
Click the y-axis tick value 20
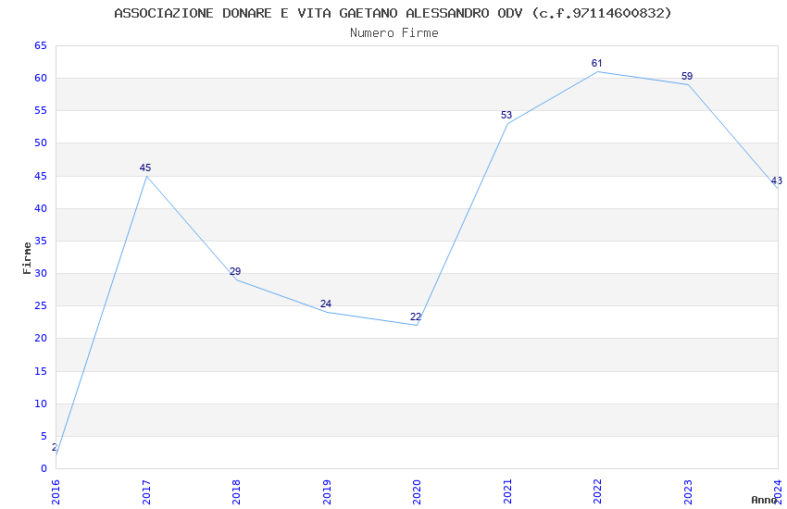(x=41, y=339)
